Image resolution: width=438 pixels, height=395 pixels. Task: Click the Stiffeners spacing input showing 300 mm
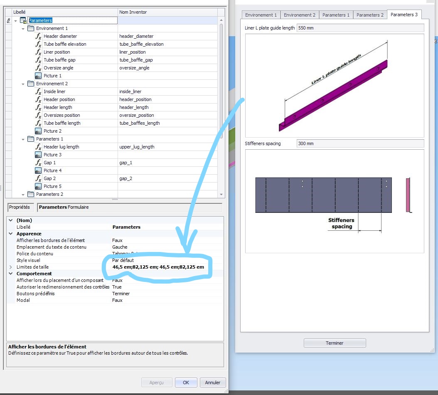359,143
